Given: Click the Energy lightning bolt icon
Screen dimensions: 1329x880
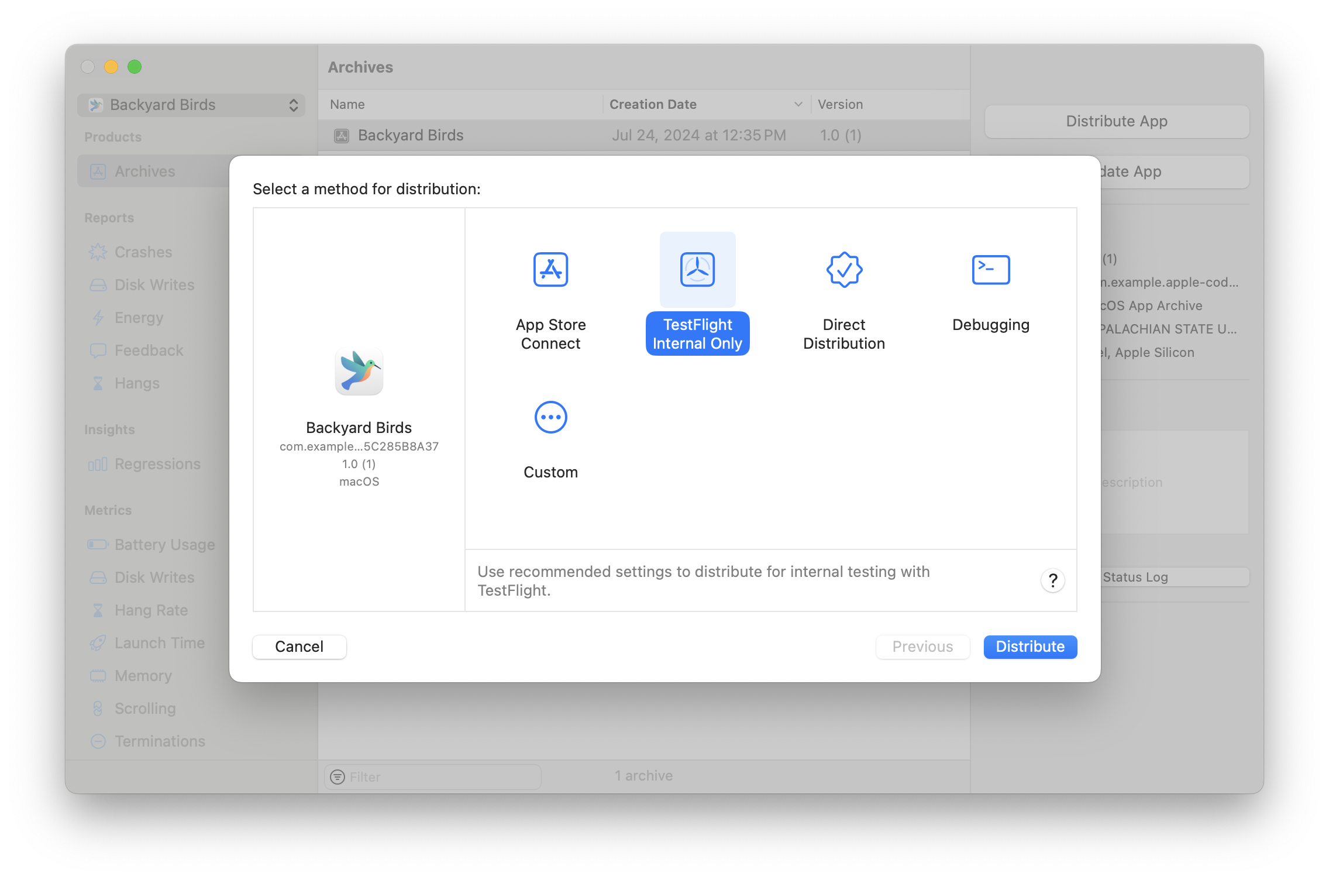Looking at the screenshot, I should (98, 318).
